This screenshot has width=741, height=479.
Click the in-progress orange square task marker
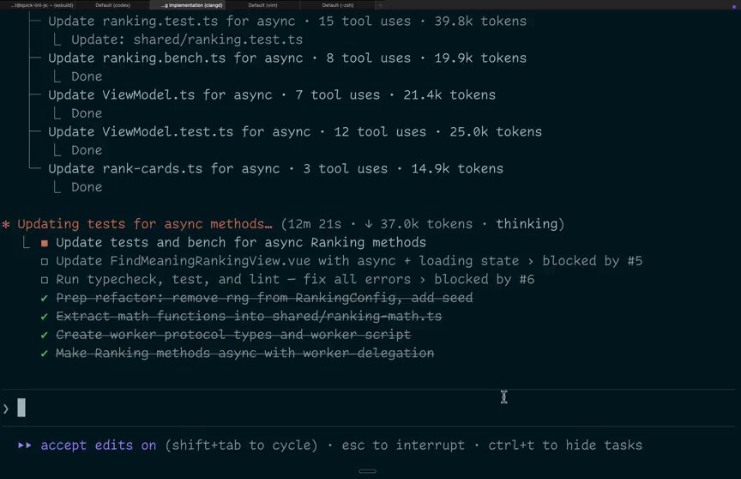tap(45, 243)
